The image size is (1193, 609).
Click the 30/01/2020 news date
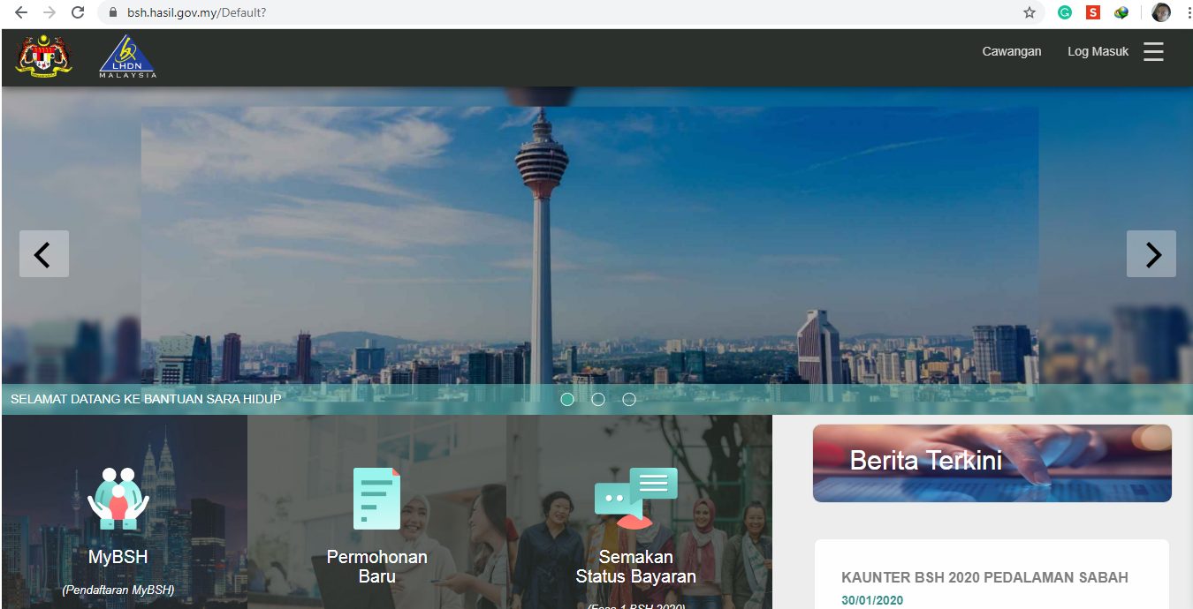click(872, 601)
